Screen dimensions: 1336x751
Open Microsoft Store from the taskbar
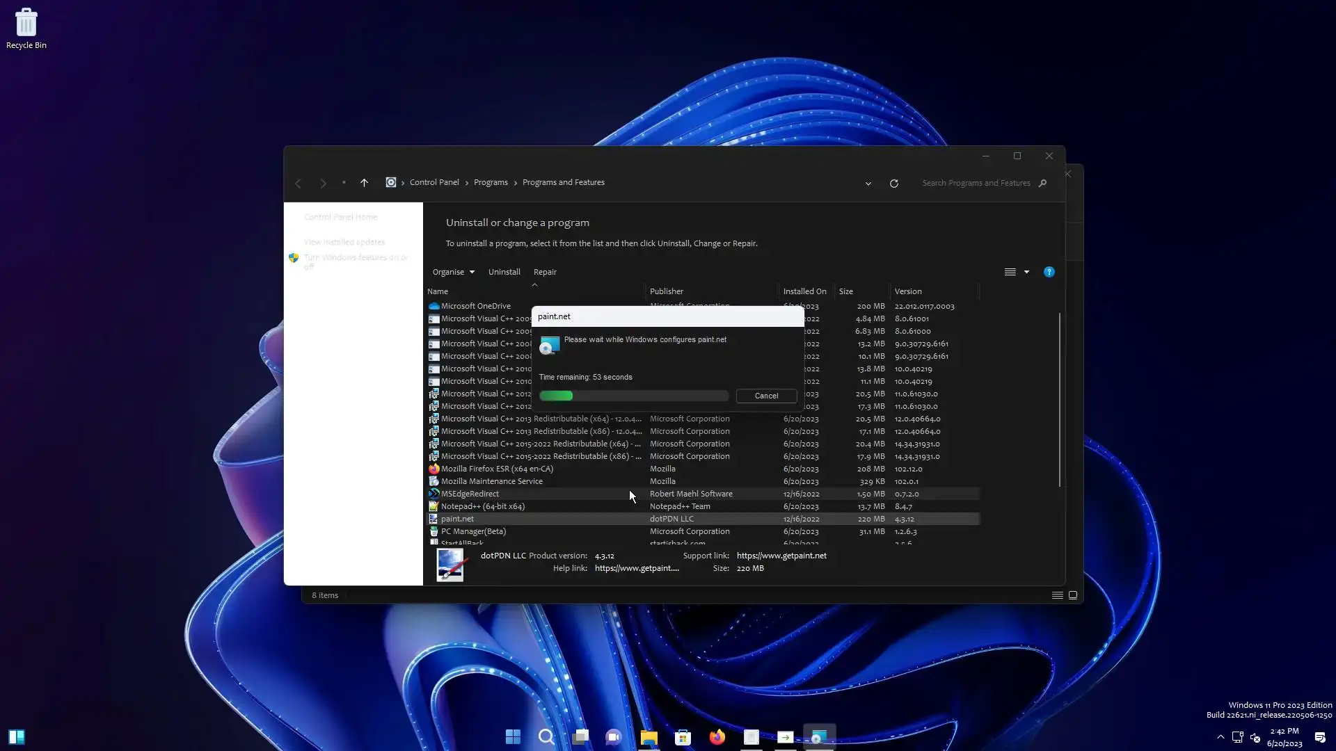click(683, 737)
